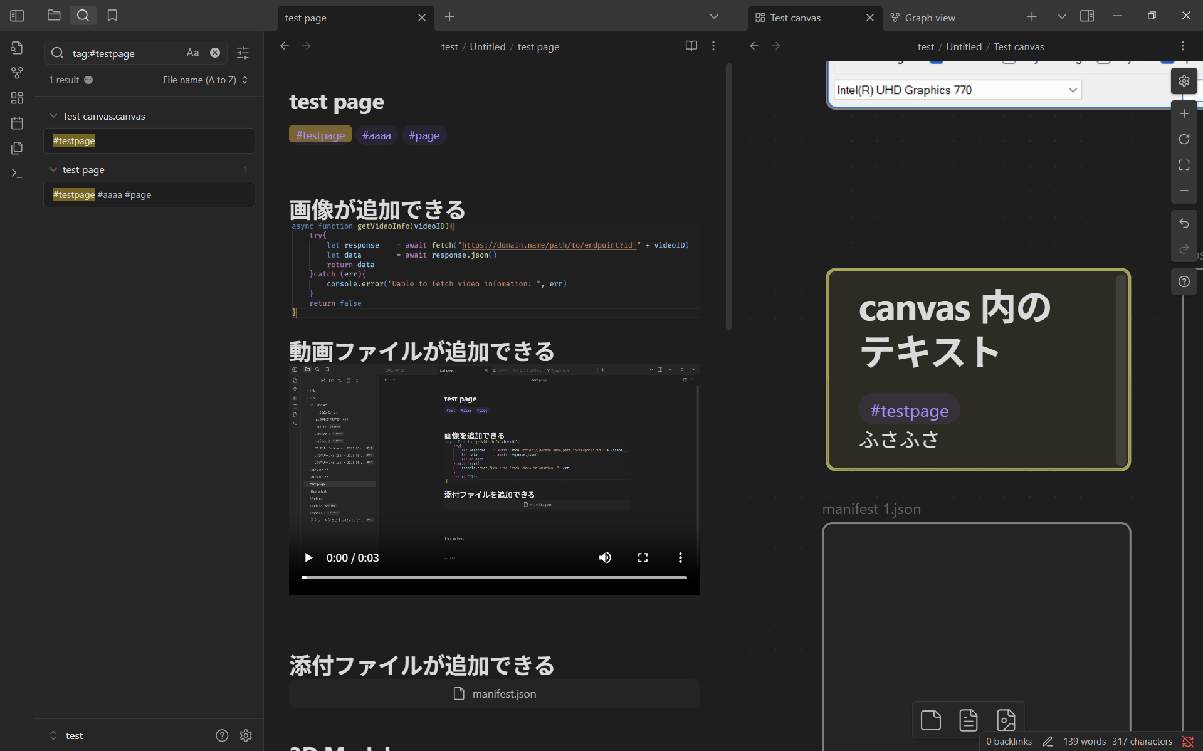The width and height of the screenshot is (1203, 751).
Task: Open tab list dropdown in left pane
Action: (714, 17)
